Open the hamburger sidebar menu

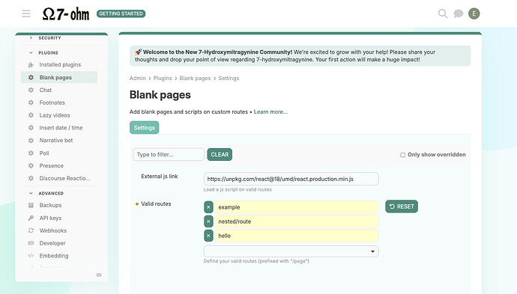click(x=26, y=13)
